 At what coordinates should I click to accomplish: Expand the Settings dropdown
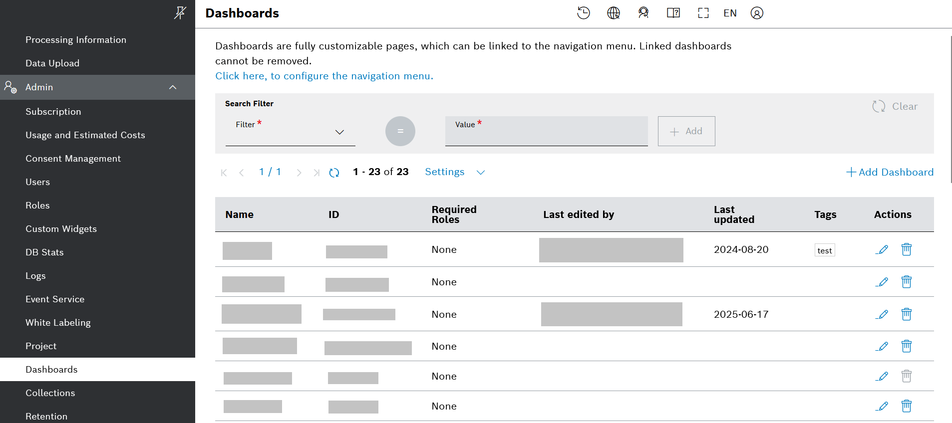454,172
